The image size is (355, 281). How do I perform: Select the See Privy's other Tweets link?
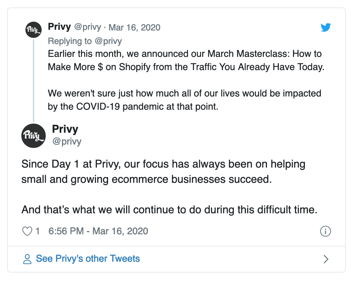click(x=88, y=259)
